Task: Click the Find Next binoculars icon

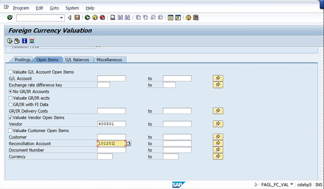Action: [x=127, y=17]
